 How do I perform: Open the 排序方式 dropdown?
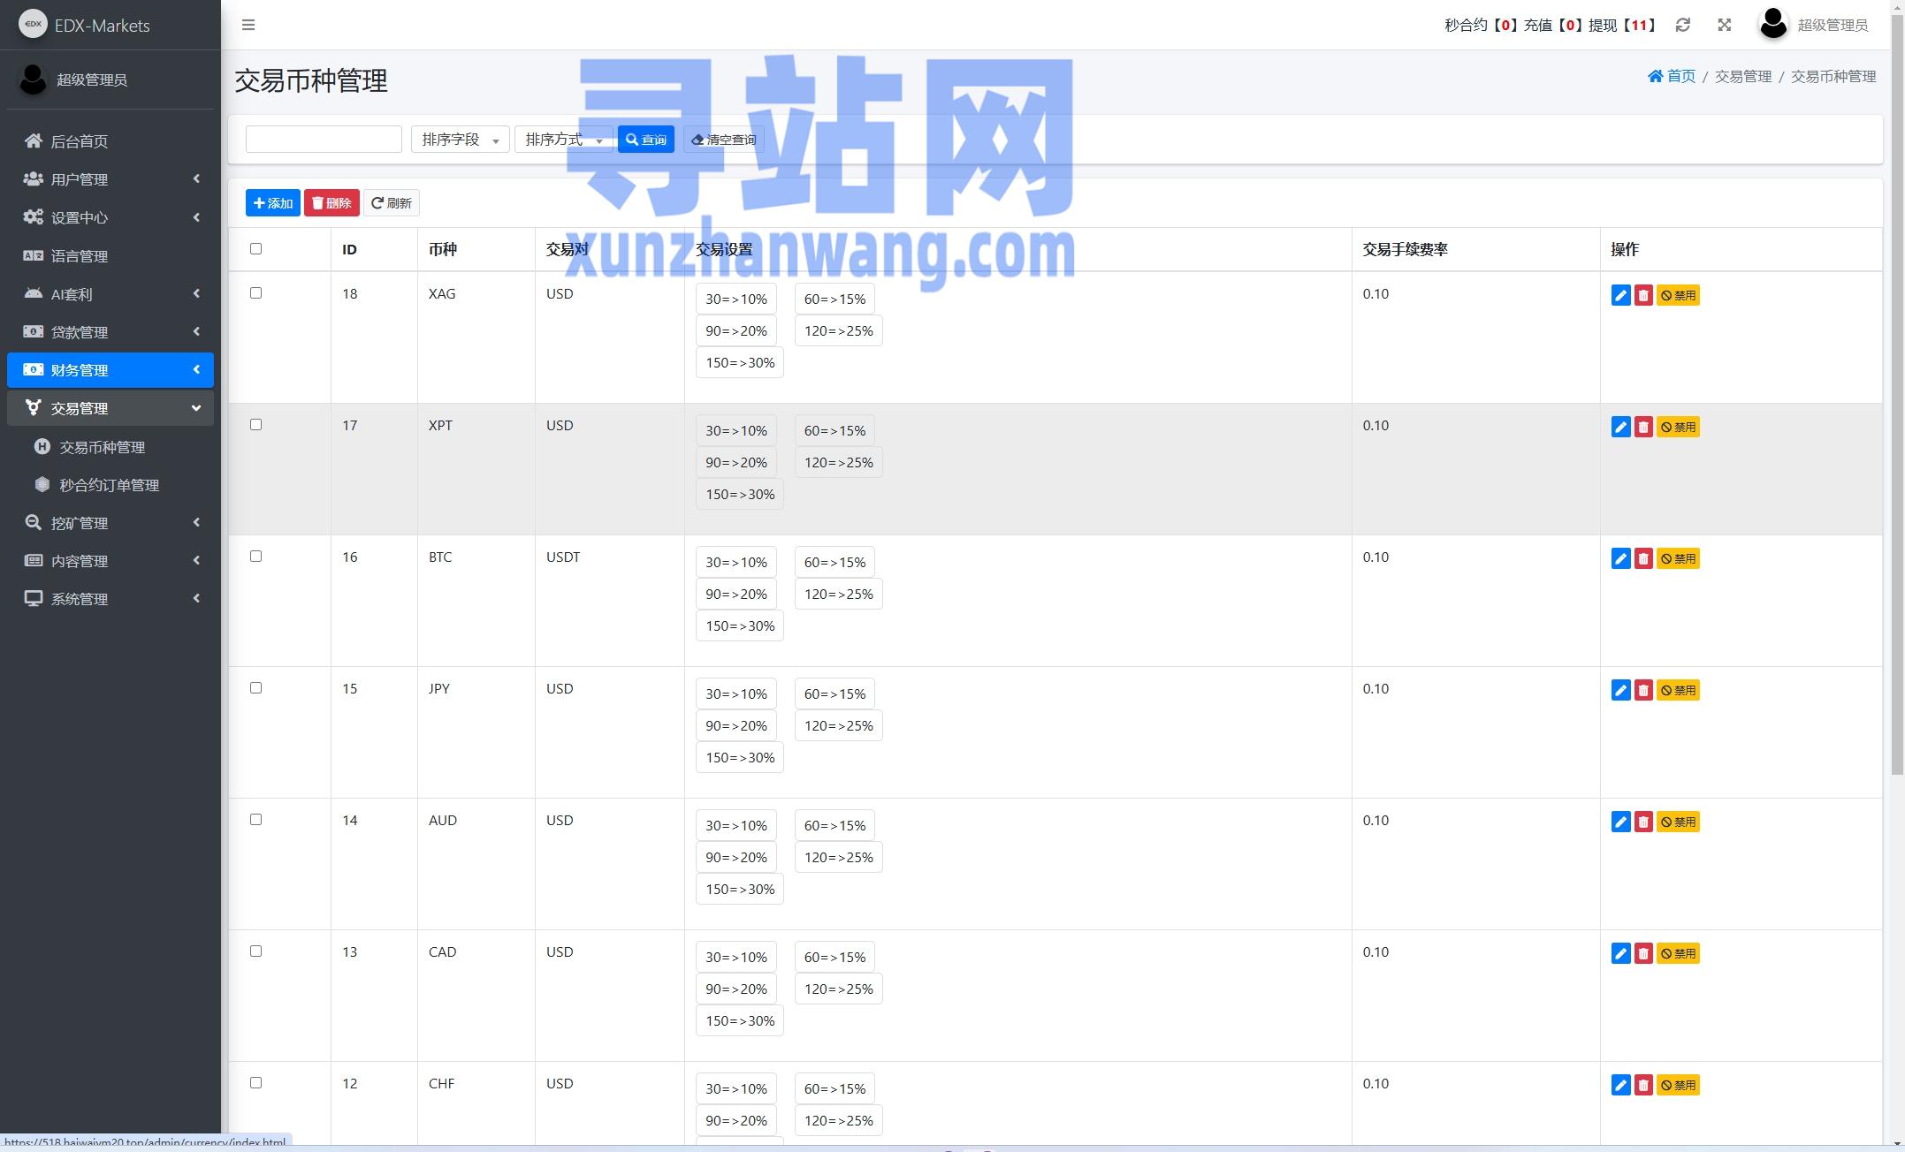pyautogui.click(x=563, y=139)
